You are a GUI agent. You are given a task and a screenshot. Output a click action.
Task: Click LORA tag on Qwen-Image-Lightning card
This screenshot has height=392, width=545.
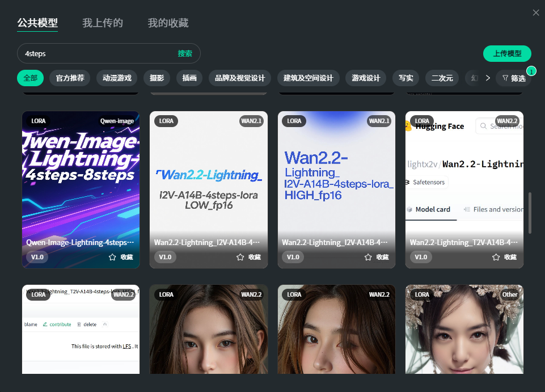(38, 121)
